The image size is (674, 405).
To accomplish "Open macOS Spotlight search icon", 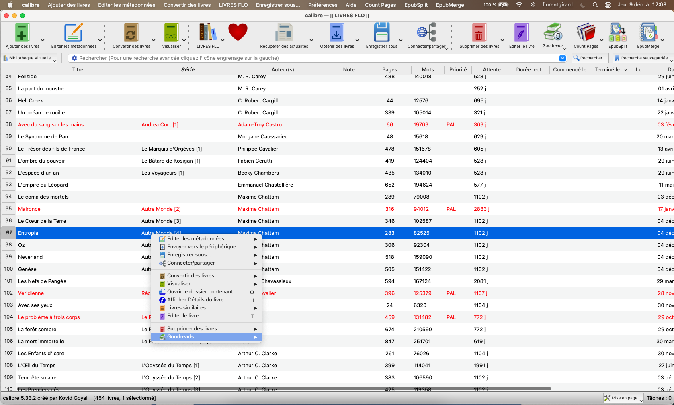I will (595, 5).
